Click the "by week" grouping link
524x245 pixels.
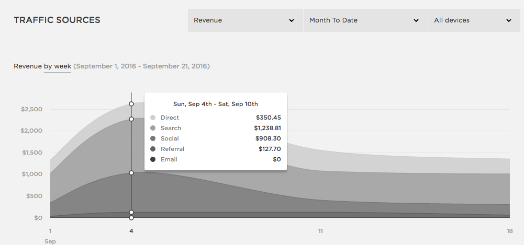pos(58,66)
